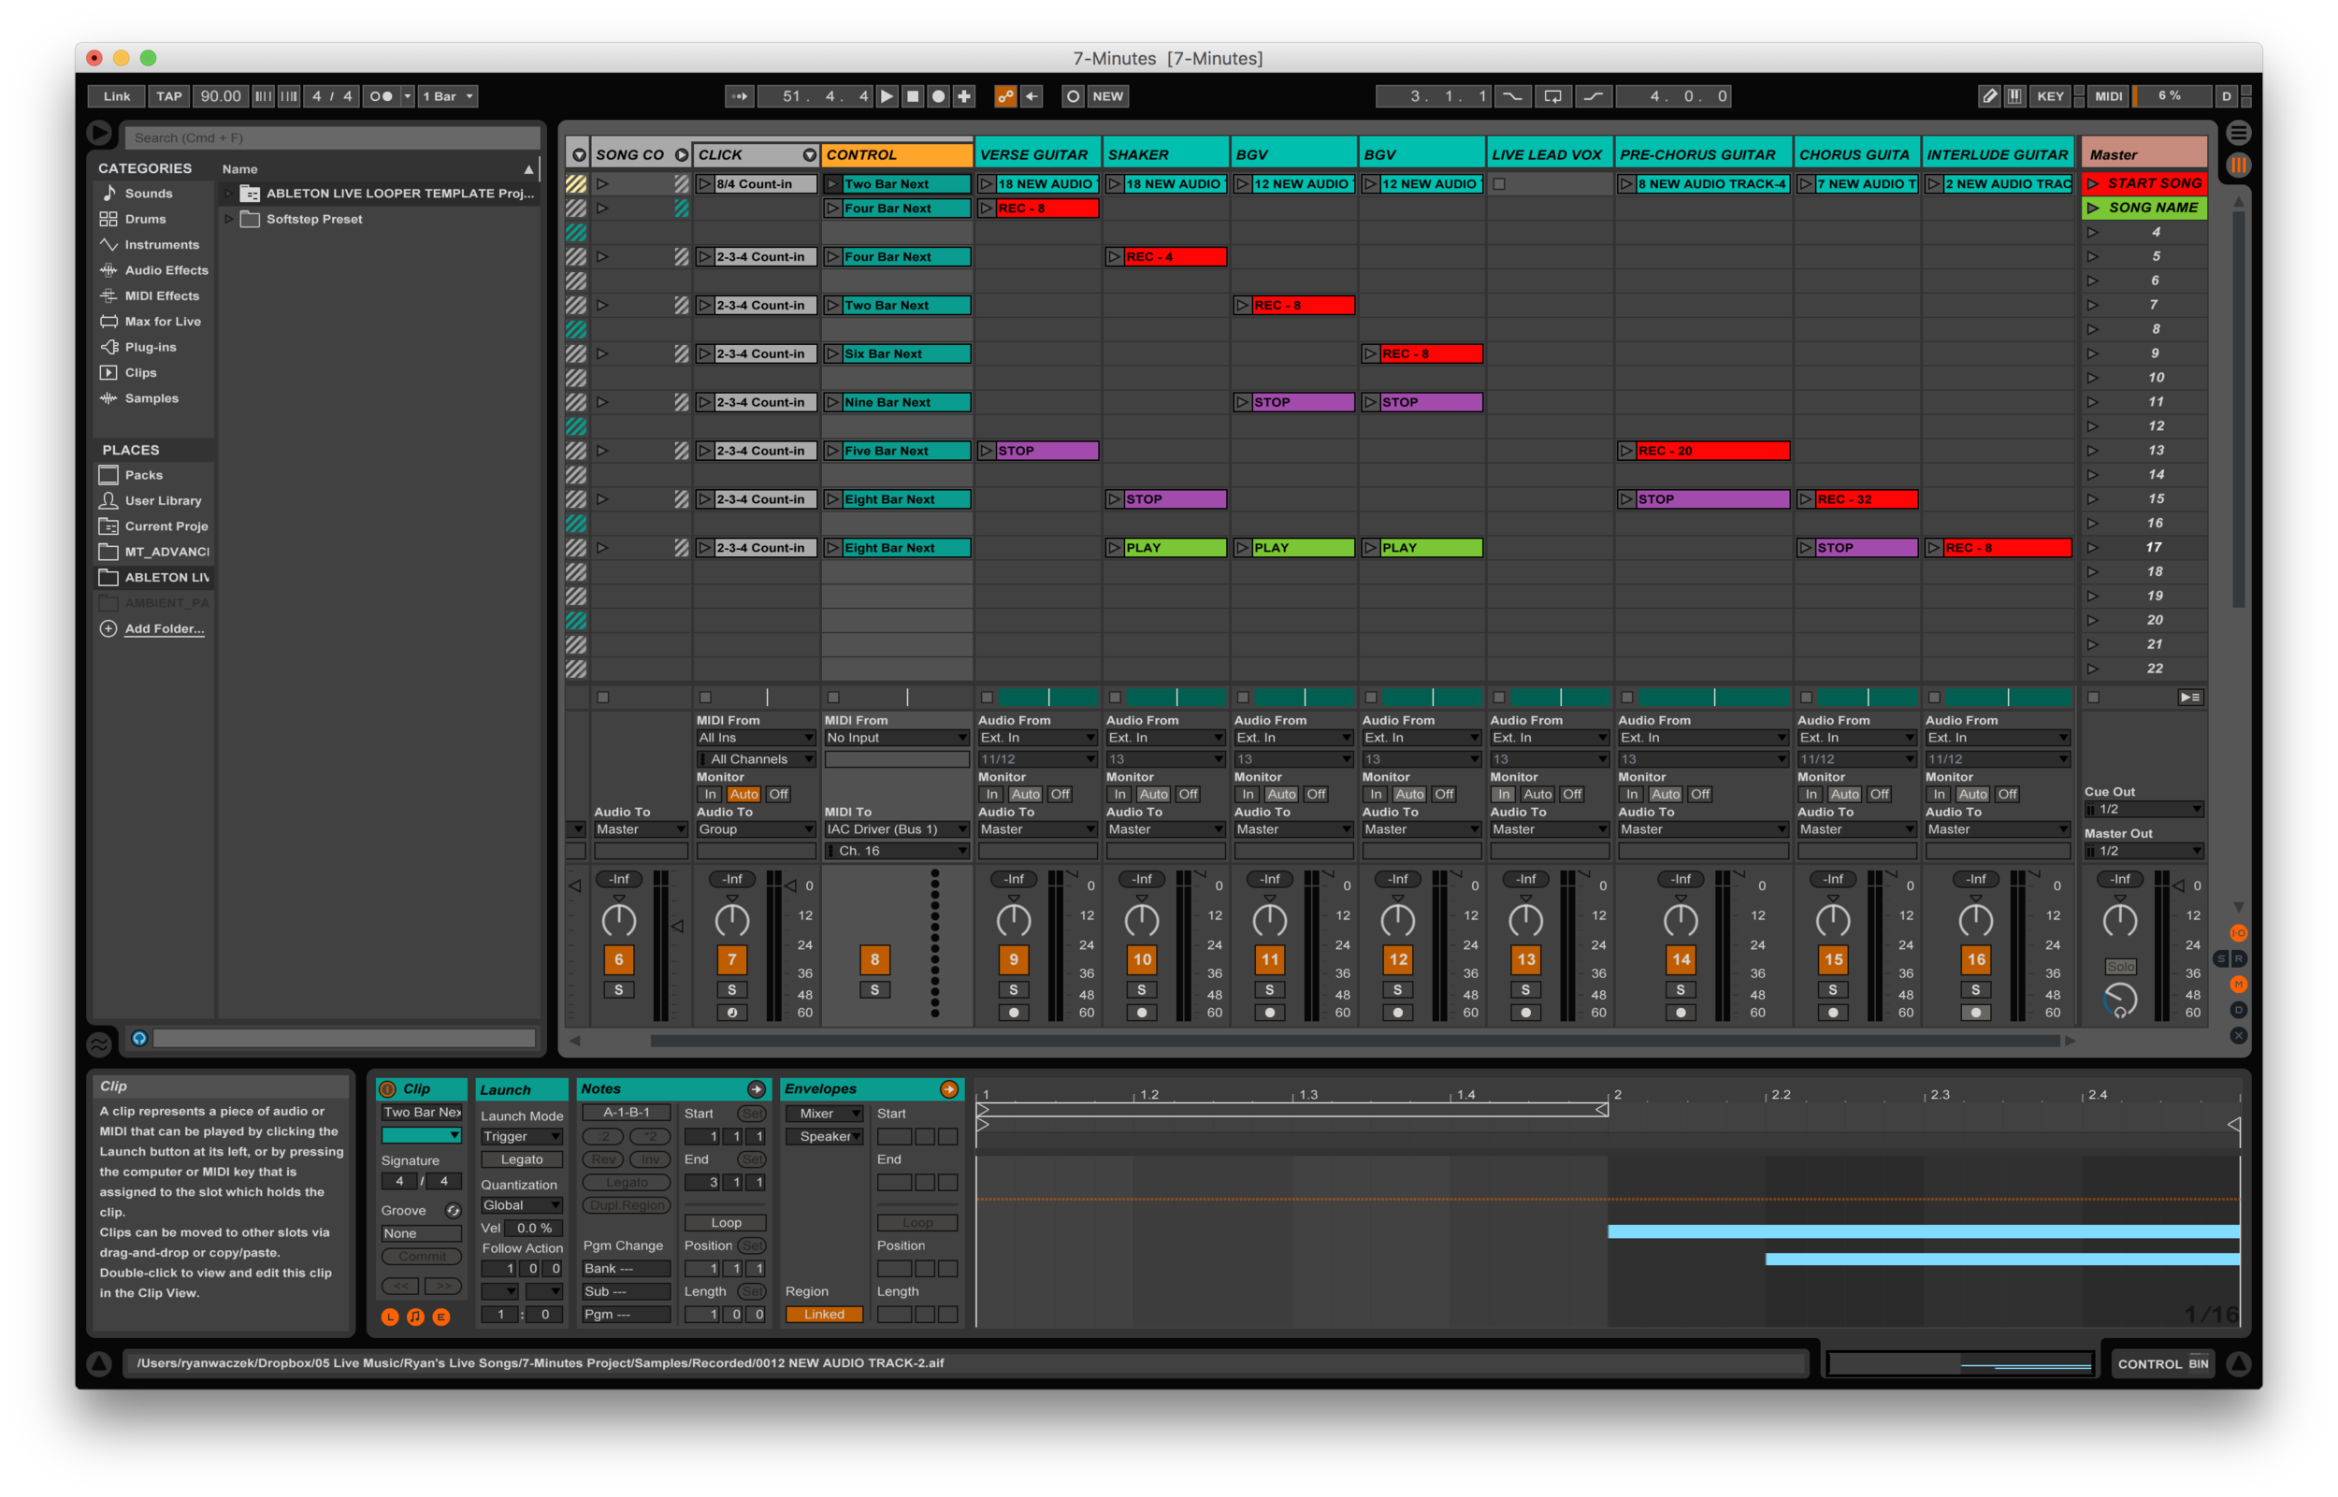Screen dimensions: 2338x1497
Task: Toggle the orange Automation Arm icon
Action: pos(1005,96)
